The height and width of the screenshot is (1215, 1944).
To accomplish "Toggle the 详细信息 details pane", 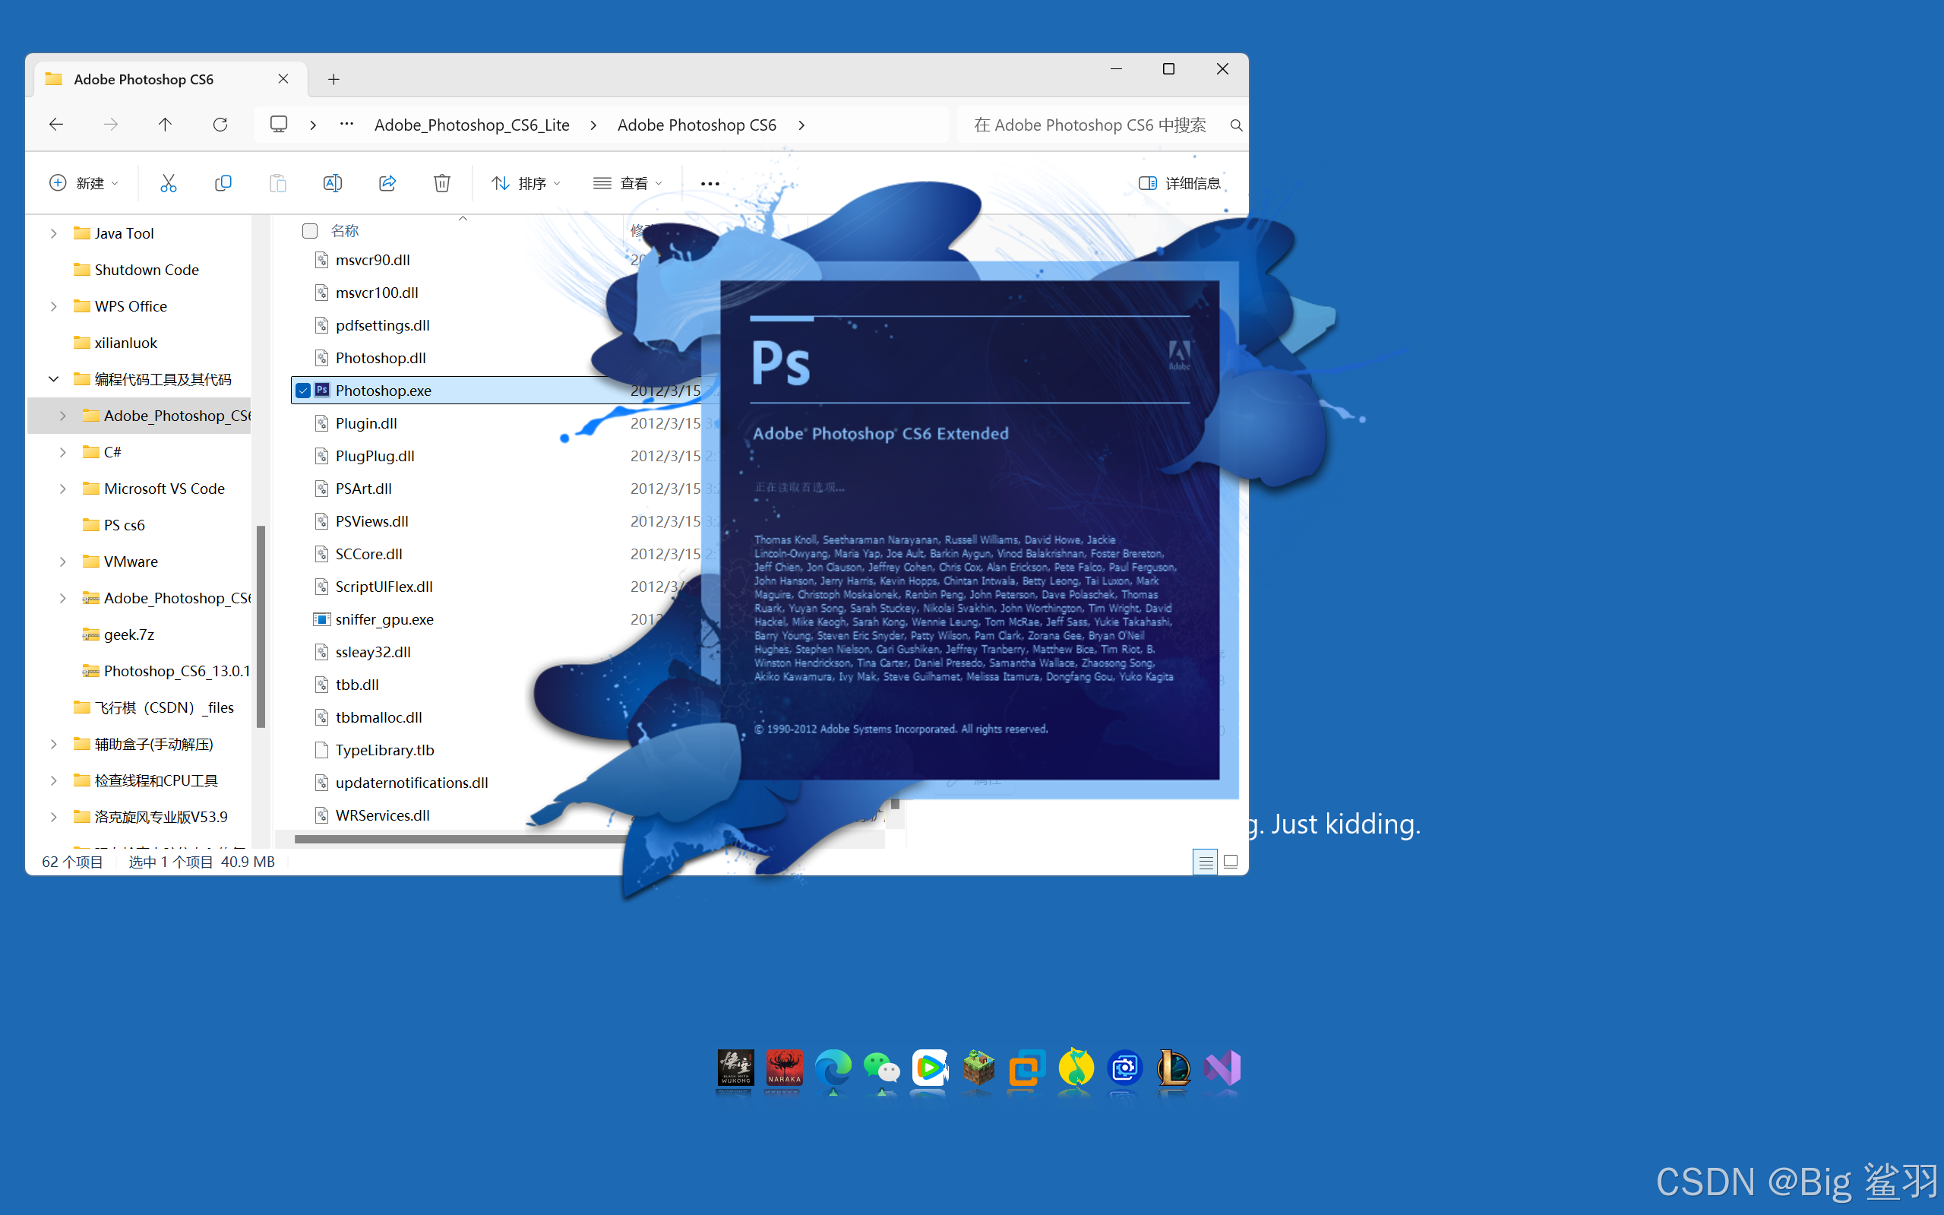I will tap(1179, 183).
